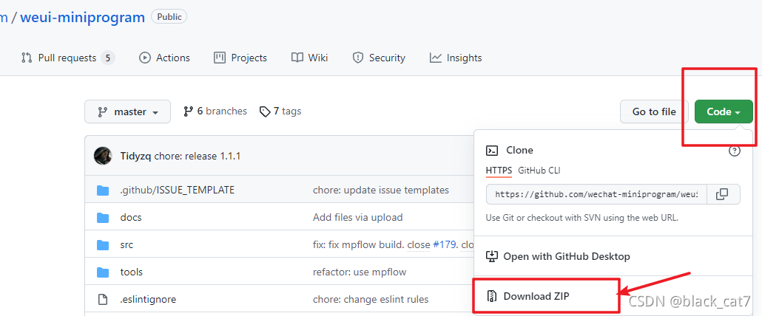762x316 pixels.
Task: Open the tools folder
Action: click(132, 272)
